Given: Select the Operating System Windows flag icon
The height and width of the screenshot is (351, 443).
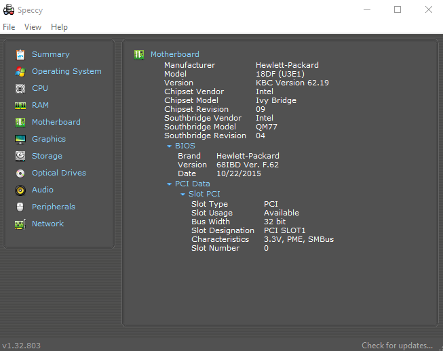Looking at the screenshot, I should tap(20, 71).
